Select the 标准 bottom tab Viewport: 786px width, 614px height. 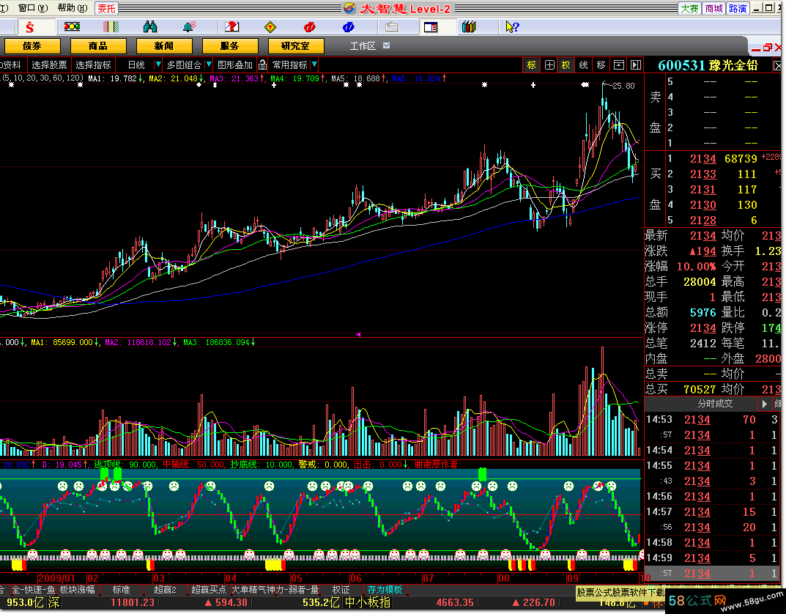[x=122, y=589]
